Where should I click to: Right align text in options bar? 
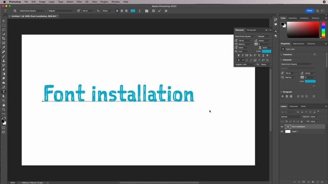pos(127,11)
